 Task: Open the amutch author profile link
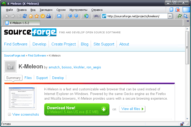click(x=54, y=67)
